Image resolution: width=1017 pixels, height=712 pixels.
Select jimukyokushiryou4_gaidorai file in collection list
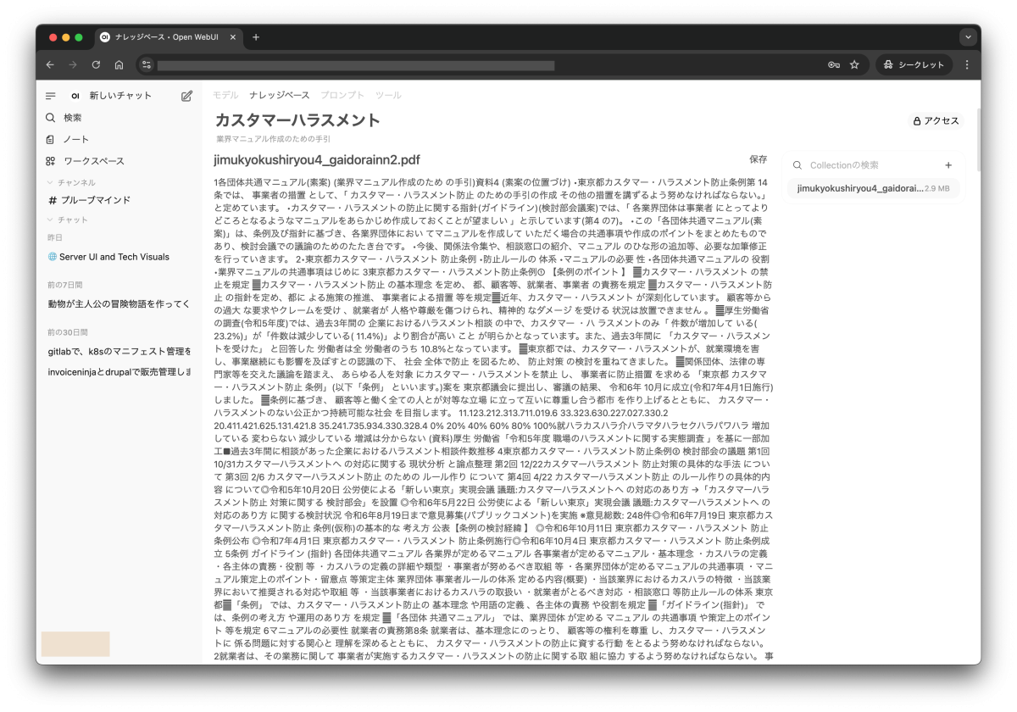pyautogui.click(x=873, y=188)
